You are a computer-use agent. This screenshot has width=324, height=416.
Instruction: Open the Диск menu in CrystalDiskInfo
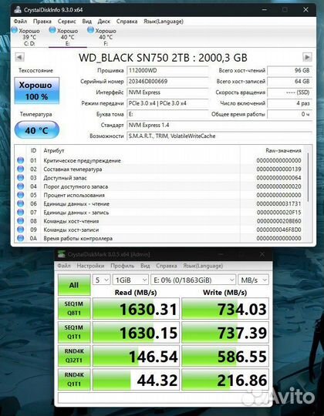104,22
